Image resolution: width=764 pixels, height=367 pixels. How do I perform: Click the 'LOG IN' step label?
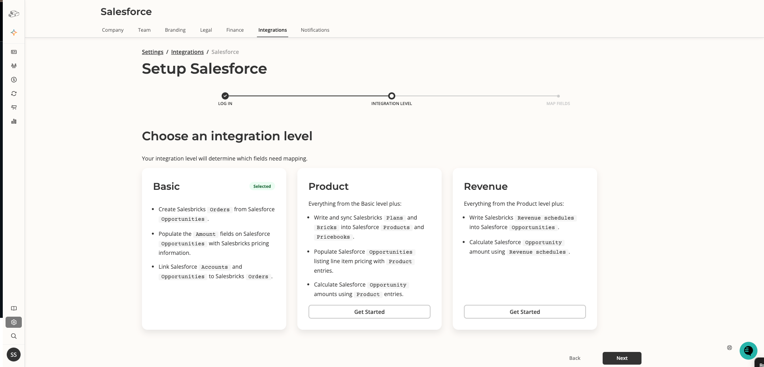click(225, 104)
